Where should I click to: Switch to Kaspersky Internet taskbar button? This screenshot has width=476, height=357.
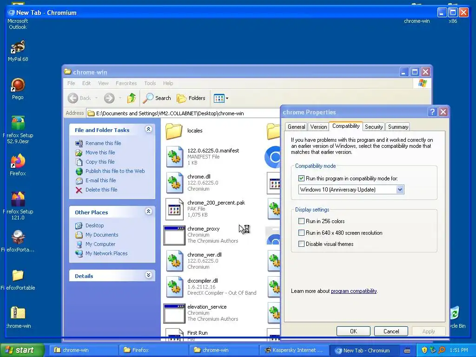click(294, 350)
